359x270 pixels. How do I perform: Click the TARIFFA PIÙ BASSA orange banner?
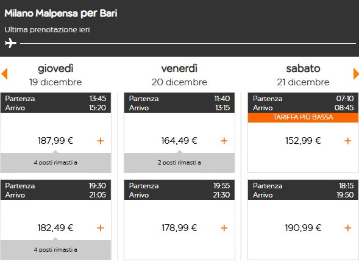tap(303, 117)
